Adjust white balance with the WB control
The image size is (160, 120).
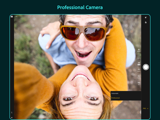point(139,64)
